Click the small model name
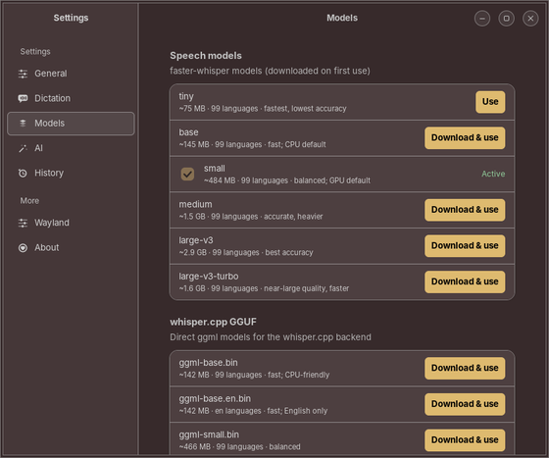Viewport: 549px width, 458px height. coord(215,169)
